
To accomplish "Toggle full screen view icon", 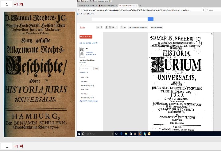I will (x=116, y=28).
